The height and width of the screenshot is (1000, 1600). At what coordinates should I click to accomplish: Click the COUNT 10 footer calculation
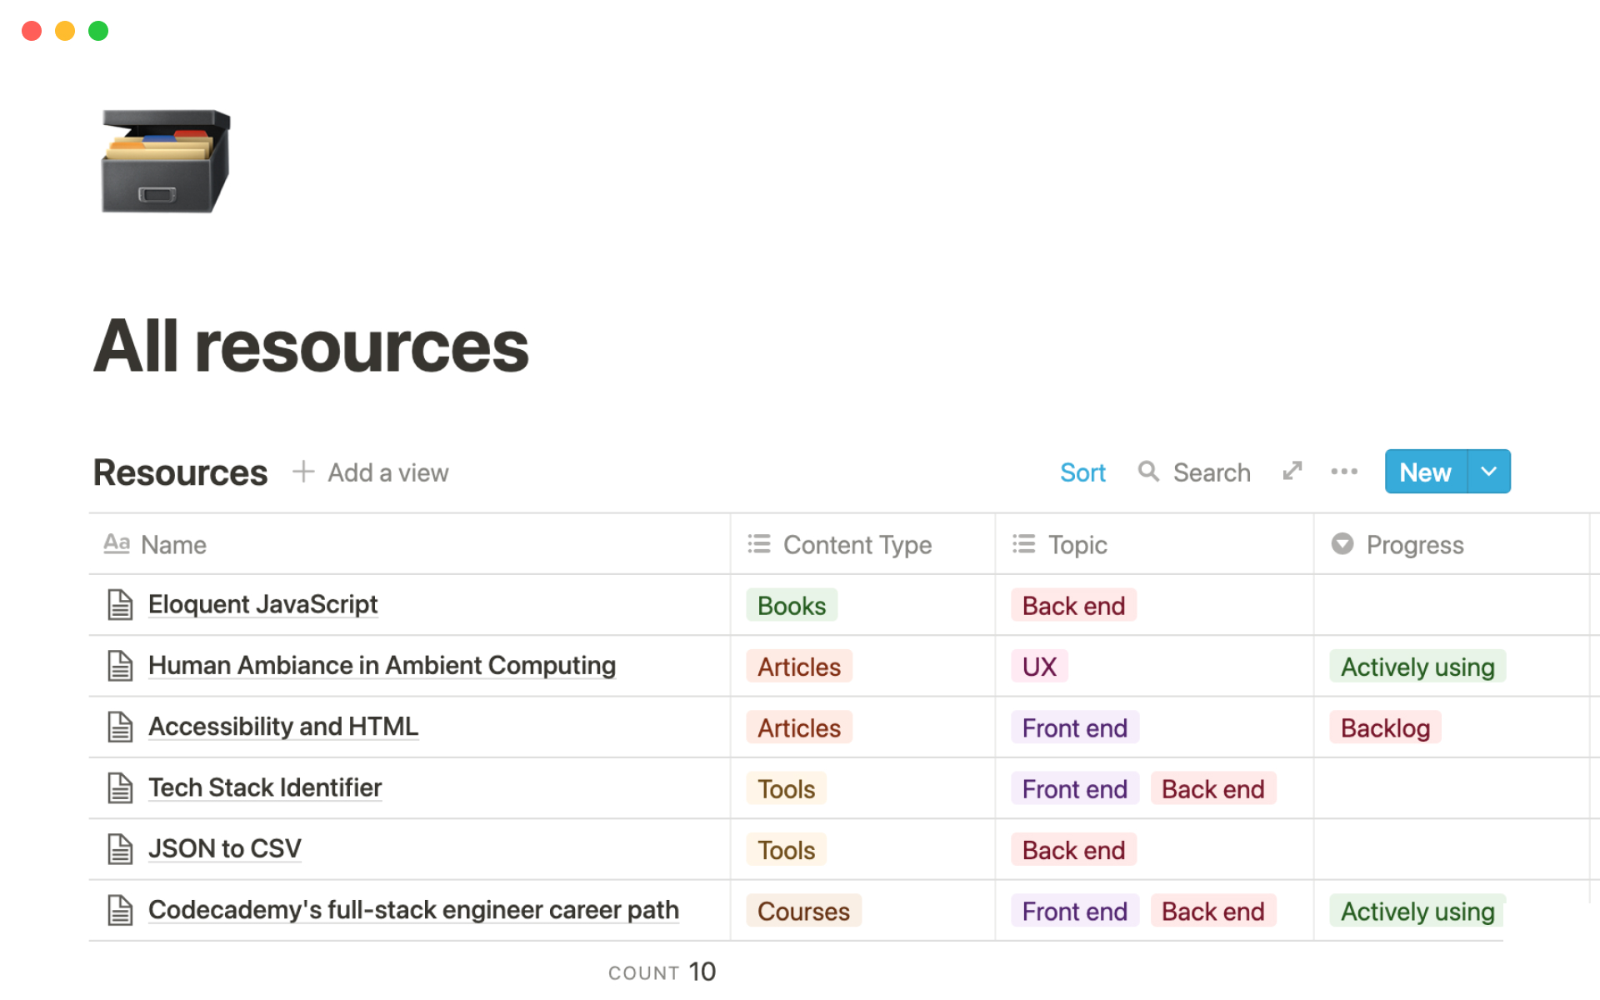662,971
